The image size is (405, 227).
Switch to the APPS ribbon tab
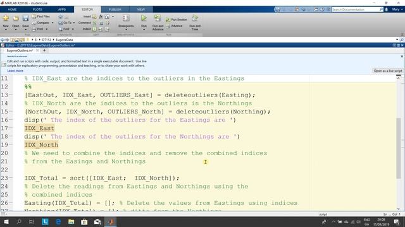(62, 9)
